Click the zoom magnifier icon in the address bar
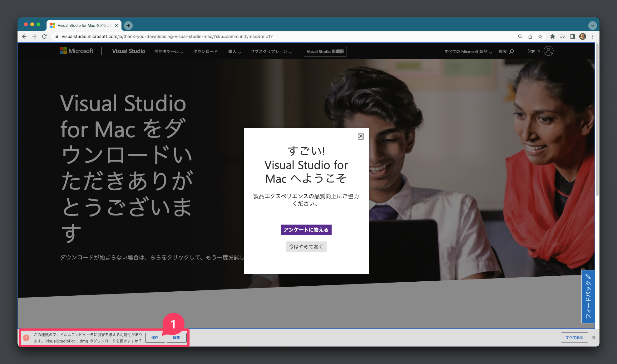The height and width of the screenshot is (364, 617). coord(520,36)
